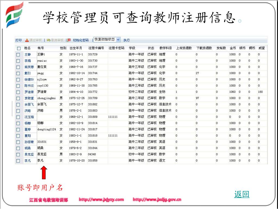
Task: Click the 帐号 column header
Action: (41, 48)
